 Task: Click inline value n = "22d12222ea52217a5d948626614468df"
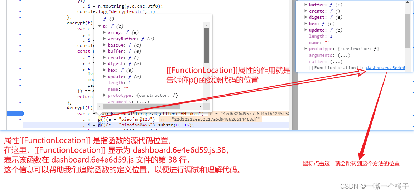[x=210, y=119]
